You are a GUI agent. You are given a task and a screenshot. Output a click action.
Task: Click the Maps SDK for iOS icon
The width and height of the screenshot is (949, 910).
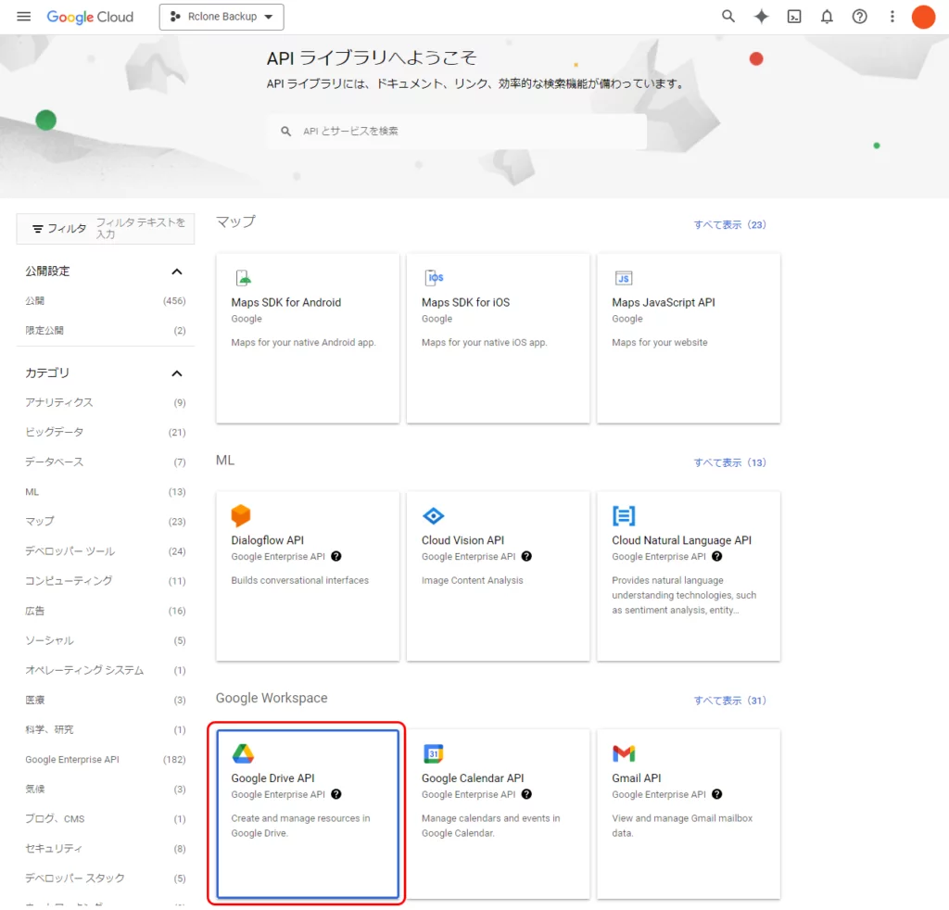tap(434, 278)
